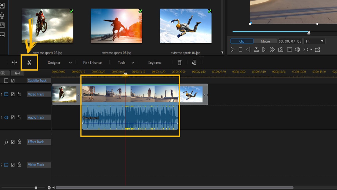Click the microphone icon in left sidebar

coord(2,15)
